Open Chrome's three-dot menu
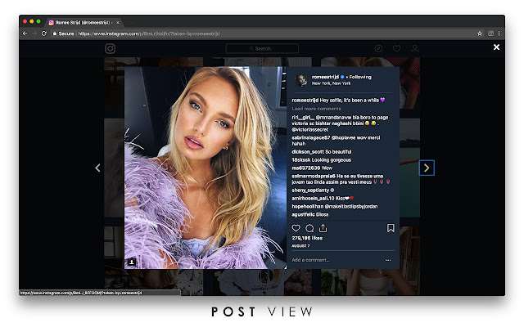Screen dimensions: 524x327 [499, 34]
